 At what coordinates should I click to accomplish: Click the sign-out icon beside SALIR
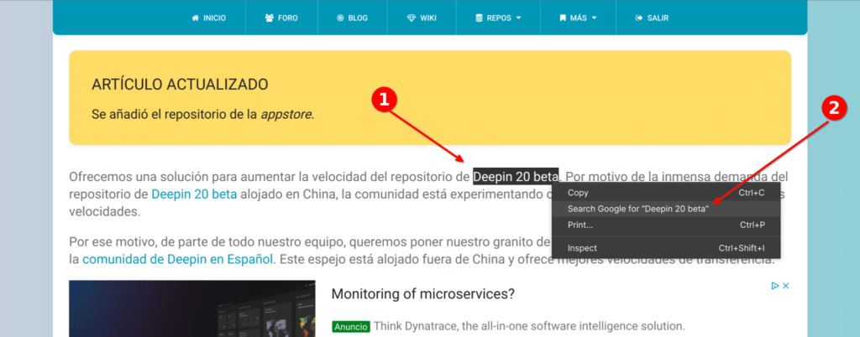point(638,18)
